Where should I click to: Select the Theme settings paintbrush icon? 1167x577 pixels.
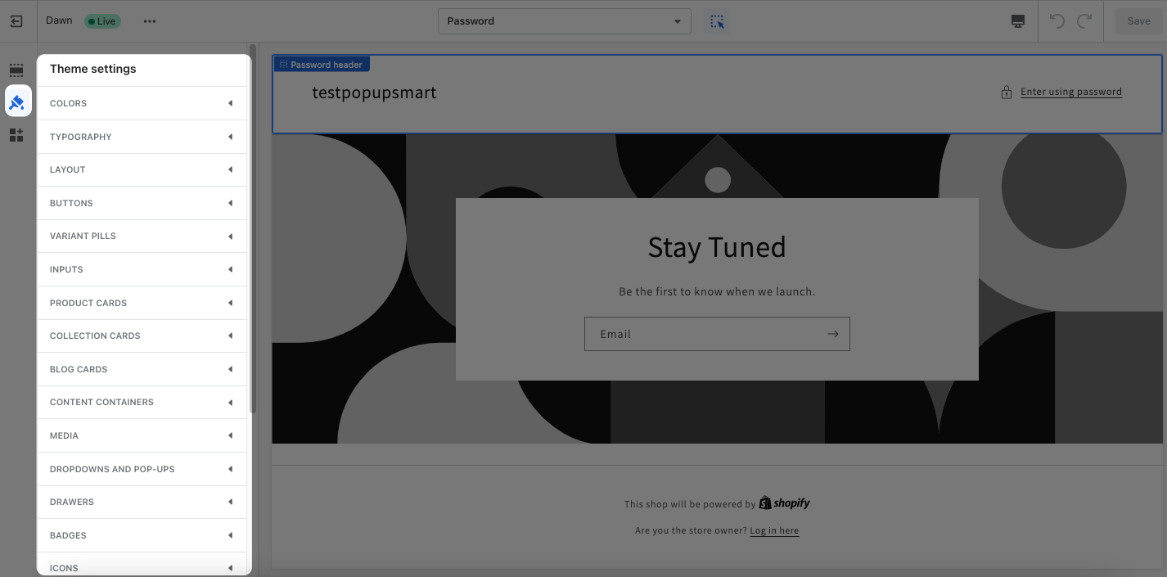(17, 101)
